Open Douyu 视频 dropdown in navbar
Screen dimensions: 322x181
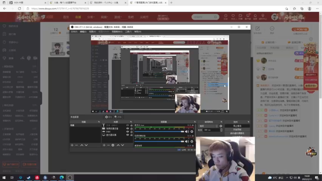pyautogui.click(x=104, y=17)
